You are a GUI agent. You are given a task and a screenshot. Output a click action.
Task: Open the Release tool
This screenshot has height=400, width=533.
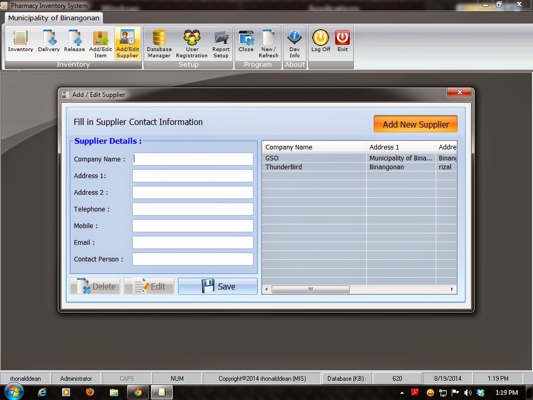(x=74, y=42)
